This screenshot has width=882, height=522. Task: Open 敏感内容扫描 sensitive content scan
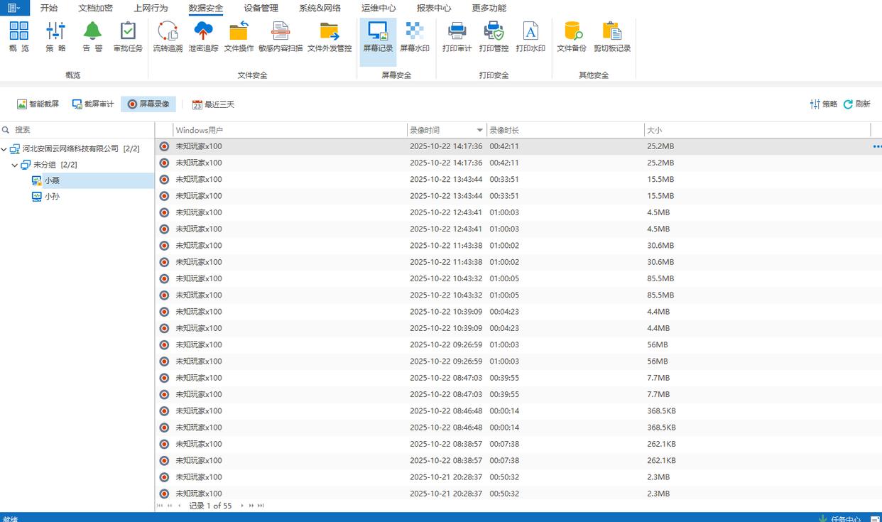[280, 37]
